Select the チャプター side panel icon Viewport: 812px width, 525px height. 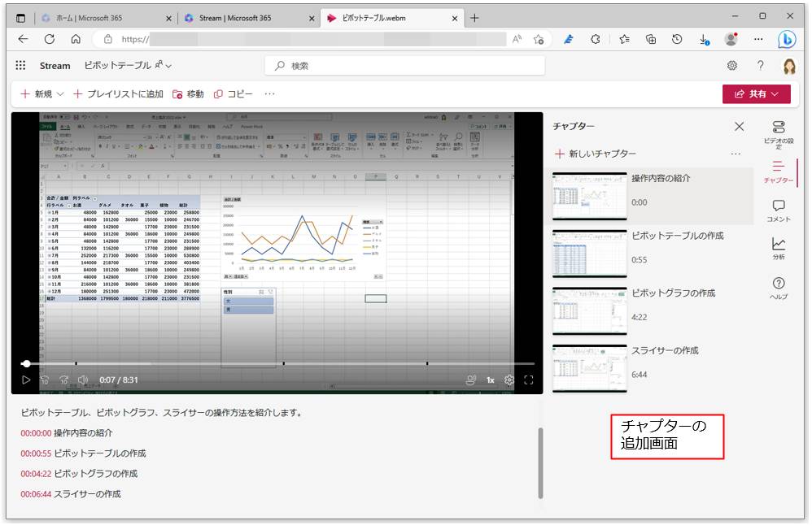tap(779, 171)
